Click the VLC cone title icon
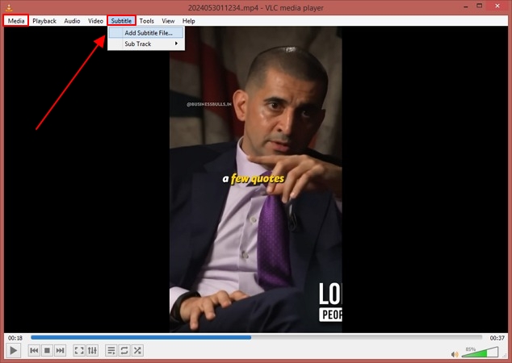Viewport: 512px width, 363px height. pyautogui.click(x=9, y=7)
